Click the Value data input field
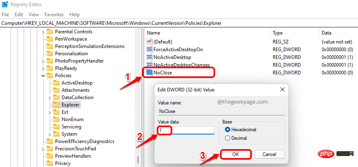 (186, 130)
